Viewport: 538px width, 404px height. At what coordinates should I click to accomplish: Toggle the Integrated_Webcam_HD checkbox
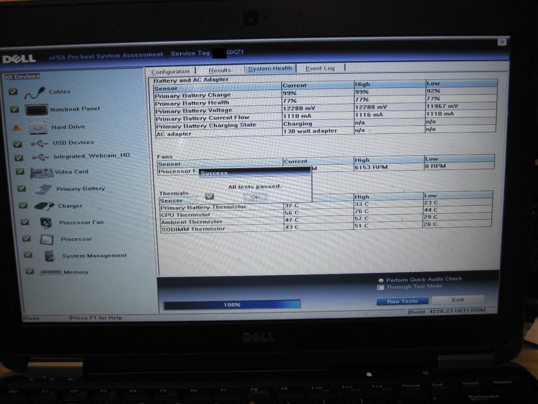pyautogui.click(x=18, y=158)
